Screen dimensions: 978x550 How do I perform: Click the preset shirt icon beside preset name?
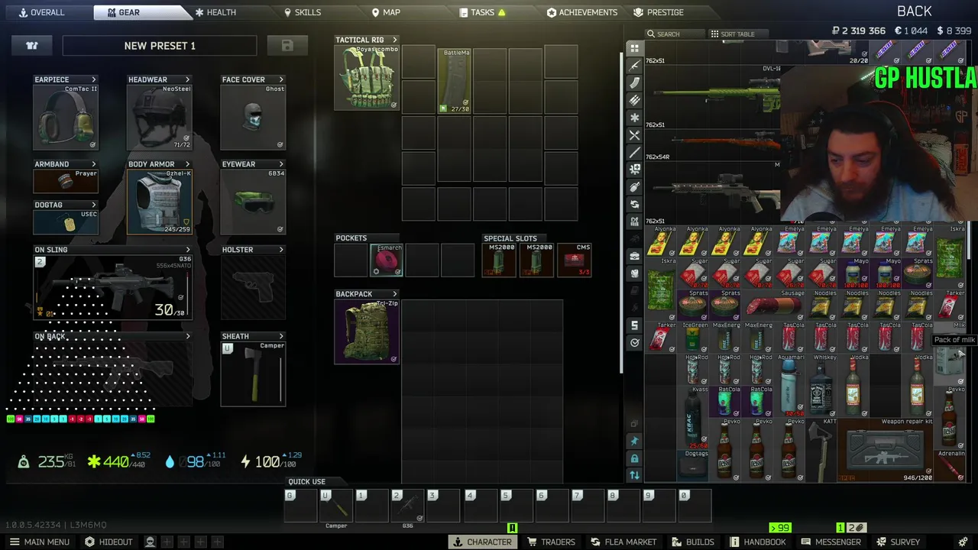pyautogui.click(x=32, y=46)
